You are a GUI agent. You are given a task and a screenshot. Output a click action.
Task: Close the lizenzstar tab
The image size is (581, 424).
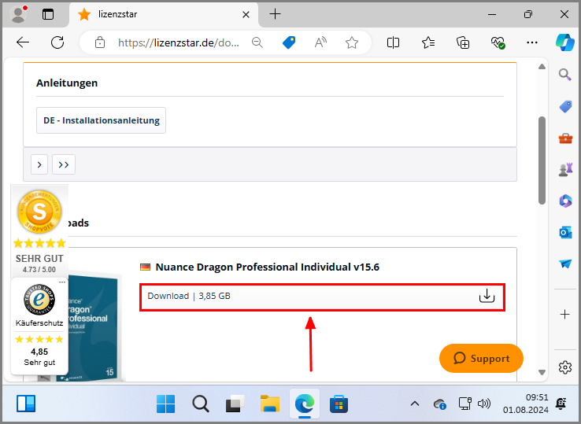pos(246,14)
